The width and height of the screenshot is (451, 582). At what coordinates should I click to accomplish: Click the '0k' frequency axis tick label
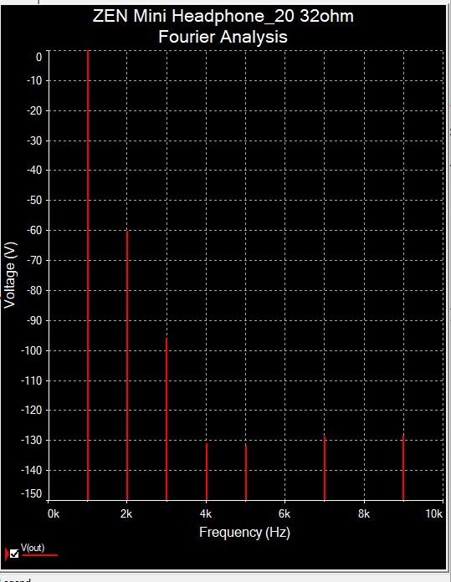tap(53, 514)
